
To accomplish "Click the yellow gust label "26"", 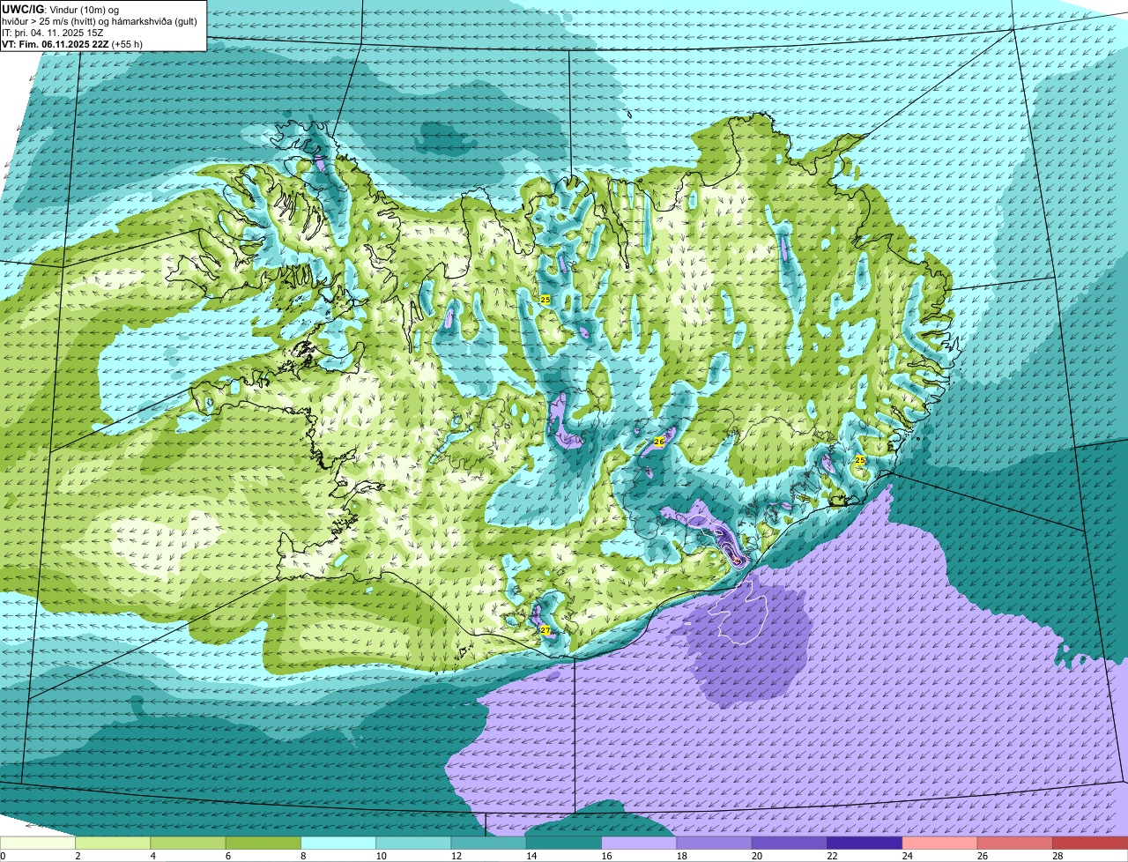I will [658, 441].
